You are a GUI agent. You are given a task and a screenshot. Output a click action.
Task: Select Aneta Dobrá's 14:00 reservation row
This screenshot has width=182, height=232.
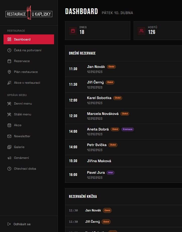coord(123,131)
